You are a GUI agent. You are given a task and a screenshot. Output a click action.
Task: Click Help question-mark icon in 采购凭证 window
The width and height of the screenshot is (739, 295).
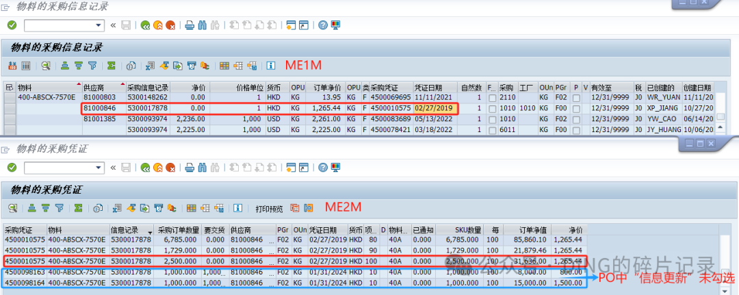[323, 167]
